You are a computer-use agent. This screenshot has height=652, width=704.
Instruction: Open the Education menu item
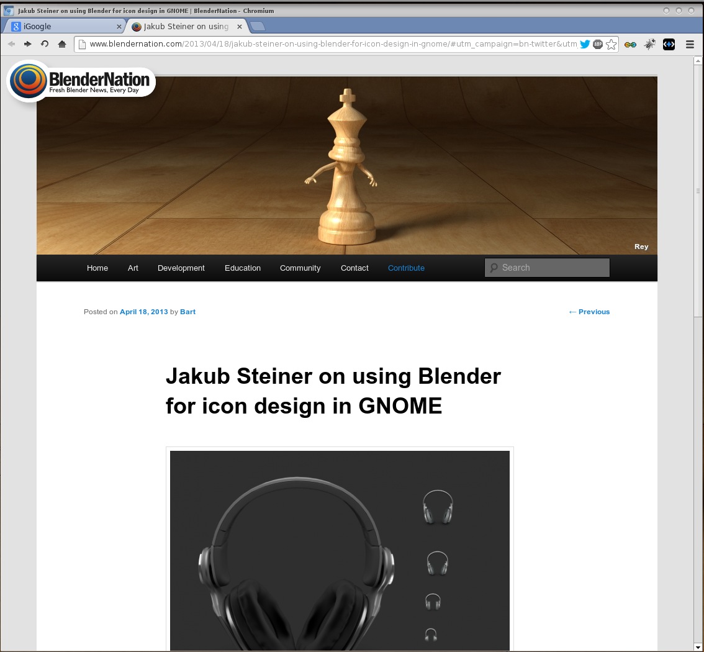(243, 268)
